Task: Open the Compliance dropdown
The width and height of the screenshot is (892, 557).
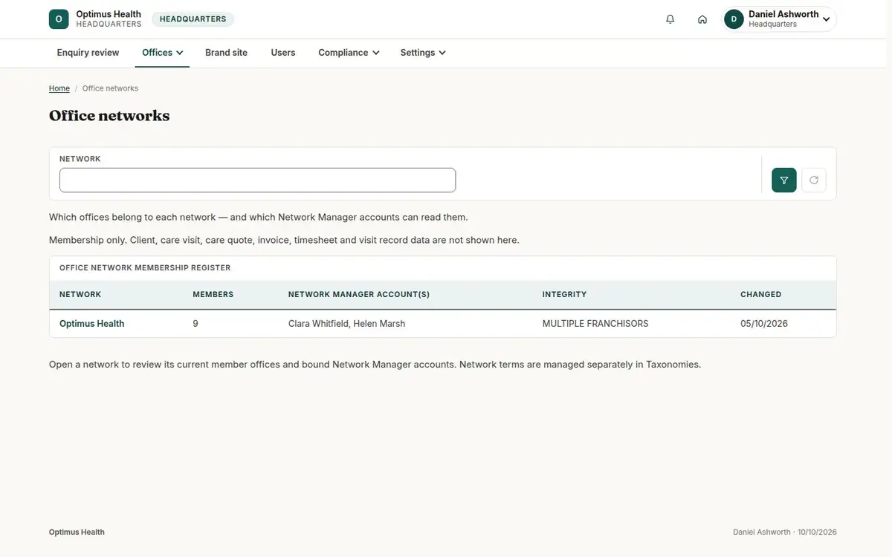Action: tap(349, 53)
